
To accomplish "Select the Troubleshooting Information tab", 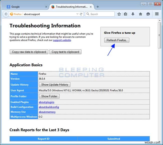I will coord(72,7).
